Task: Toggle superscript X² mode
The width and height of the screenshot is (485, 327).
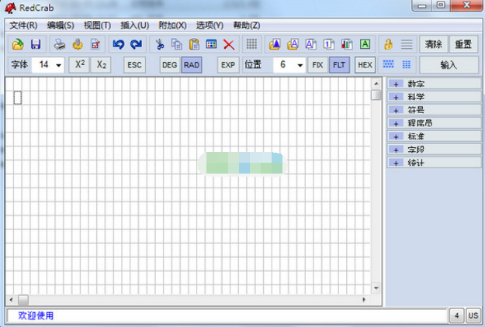Action: coord(79,64)
